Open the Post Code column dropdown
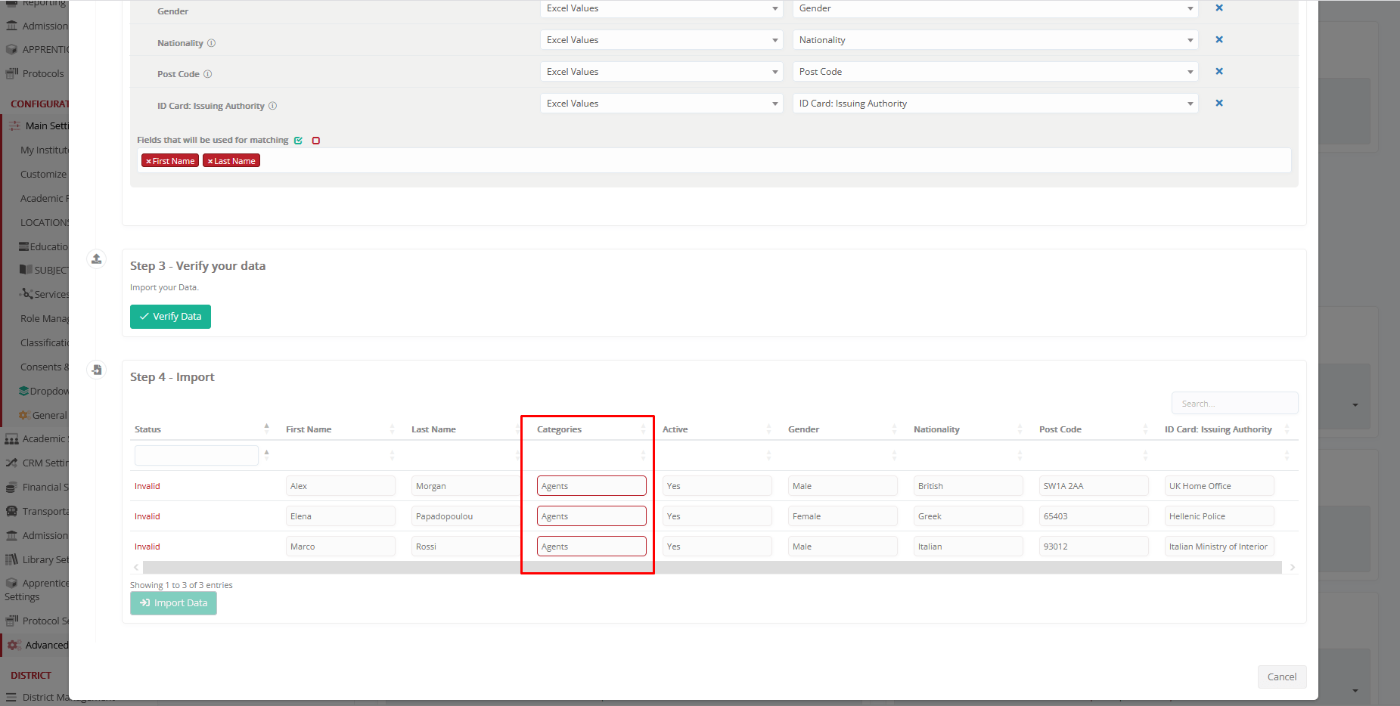Screen dimensions: 1400x706 coord(995,72)
